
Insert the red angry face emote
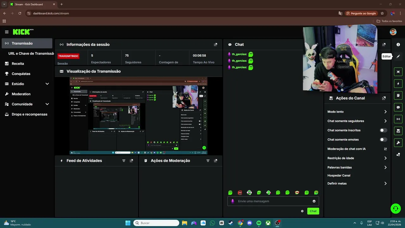pyautogui.click(x=240, y=193)
